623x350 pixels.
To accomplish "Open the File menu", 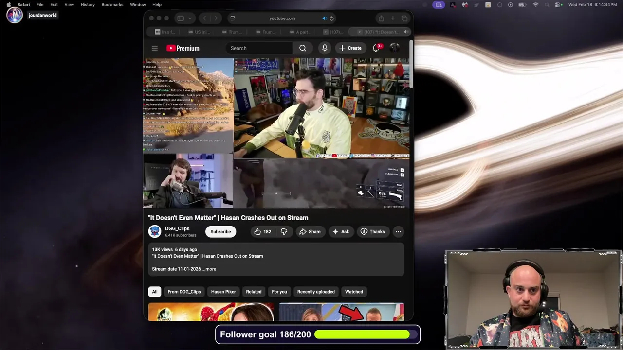I will coord(40,4).
